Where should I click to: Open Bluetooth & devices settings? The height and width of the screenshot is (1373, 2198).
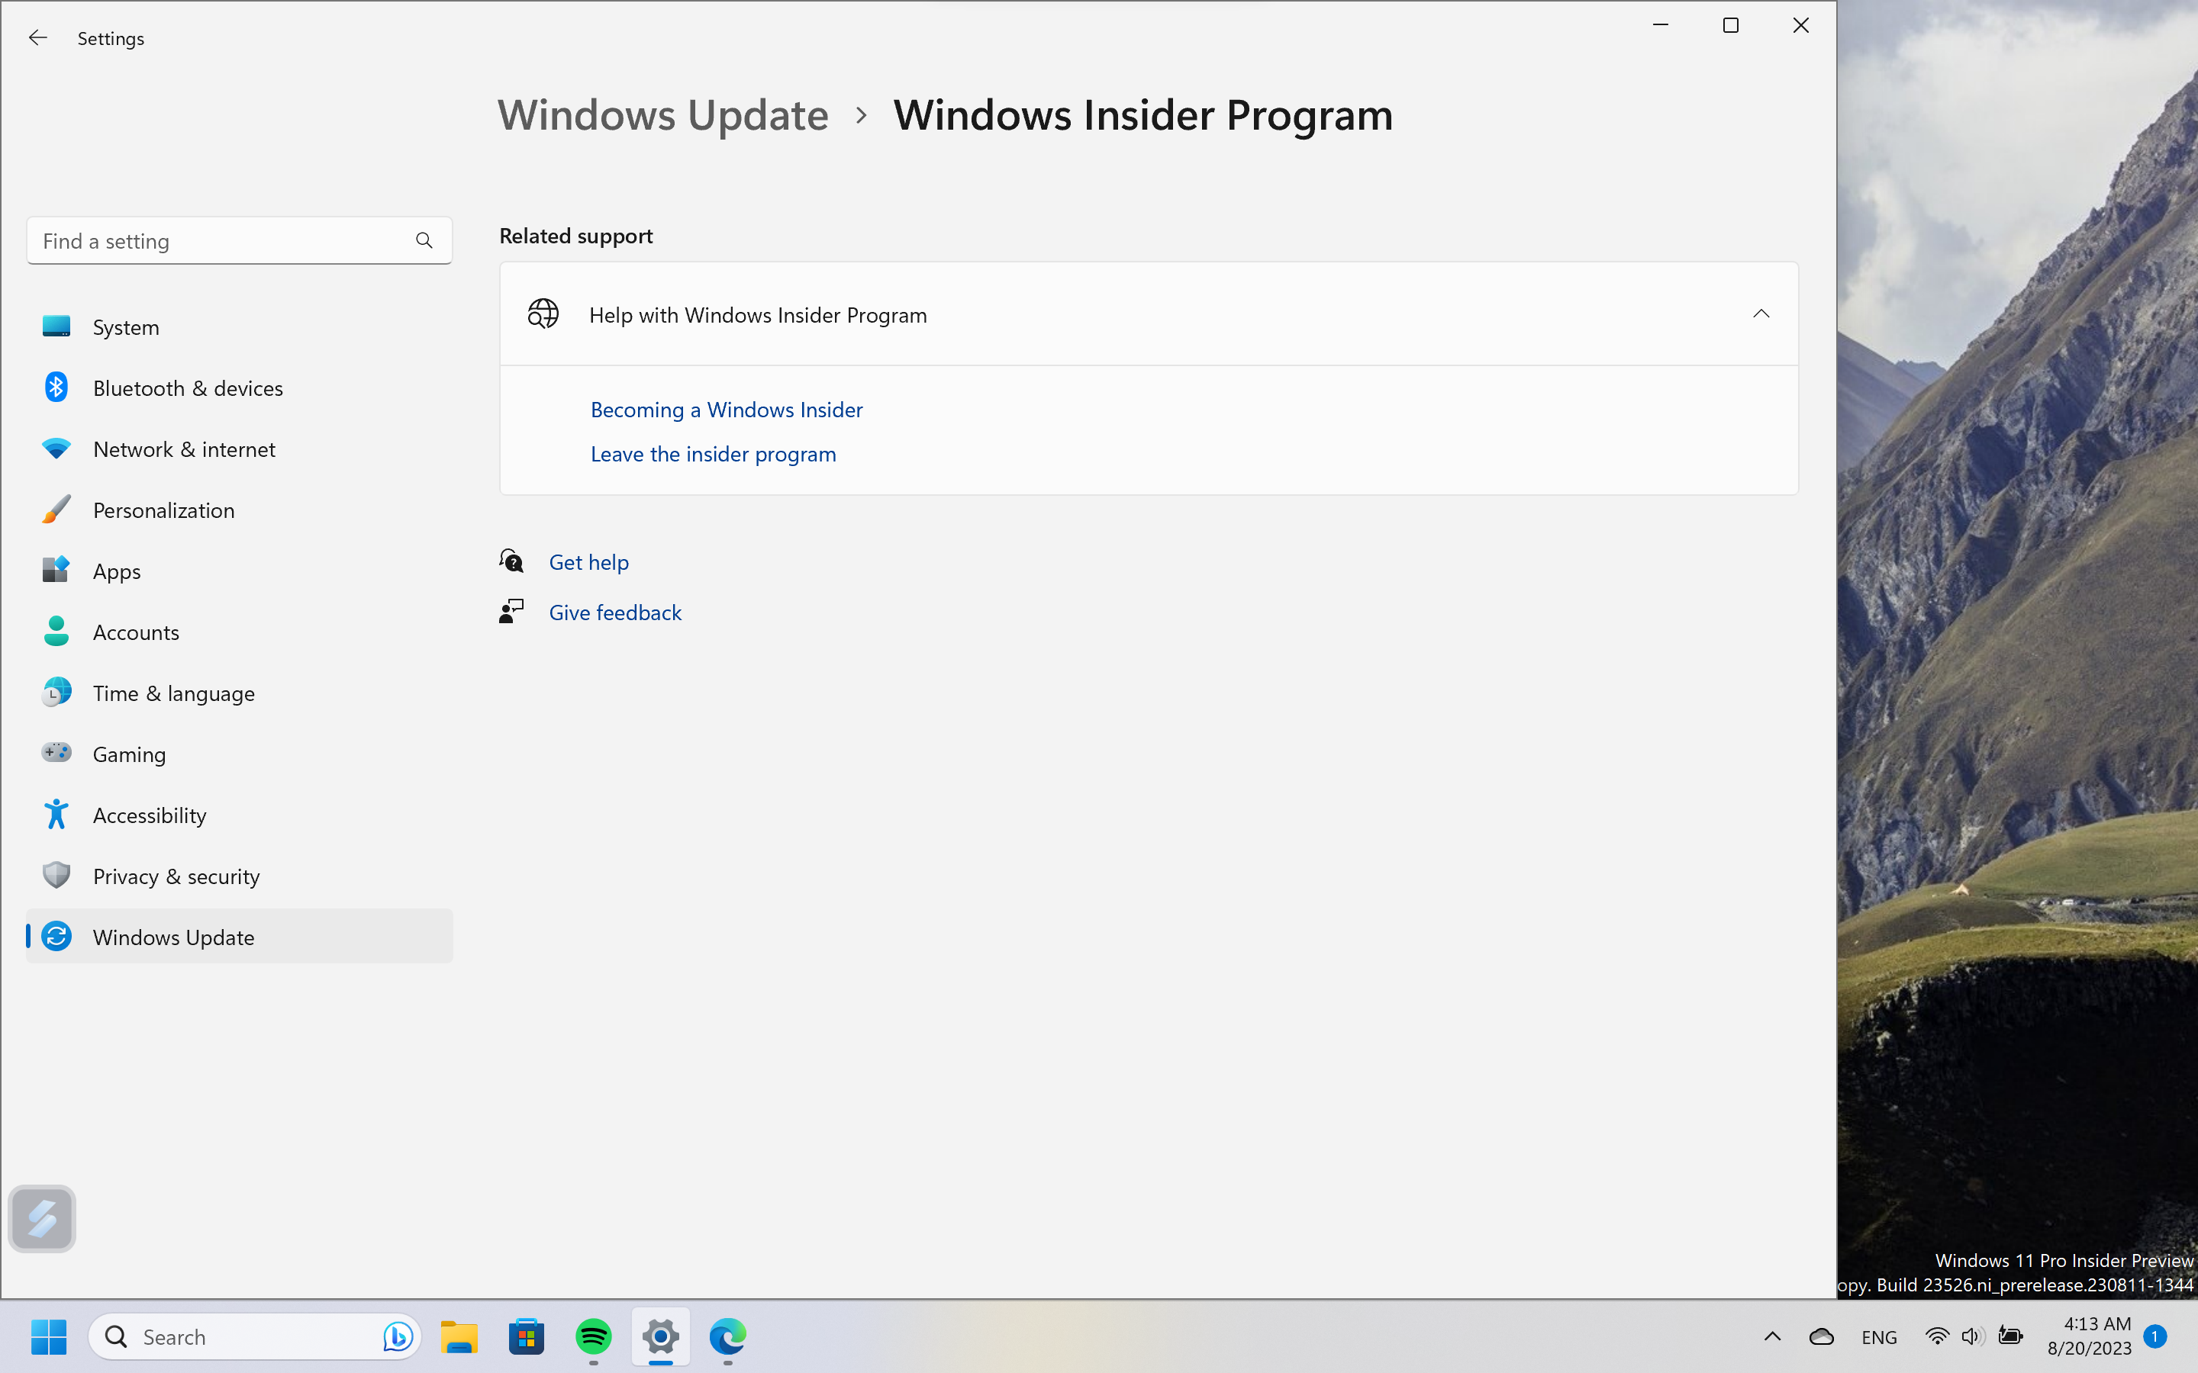point(187,387)
